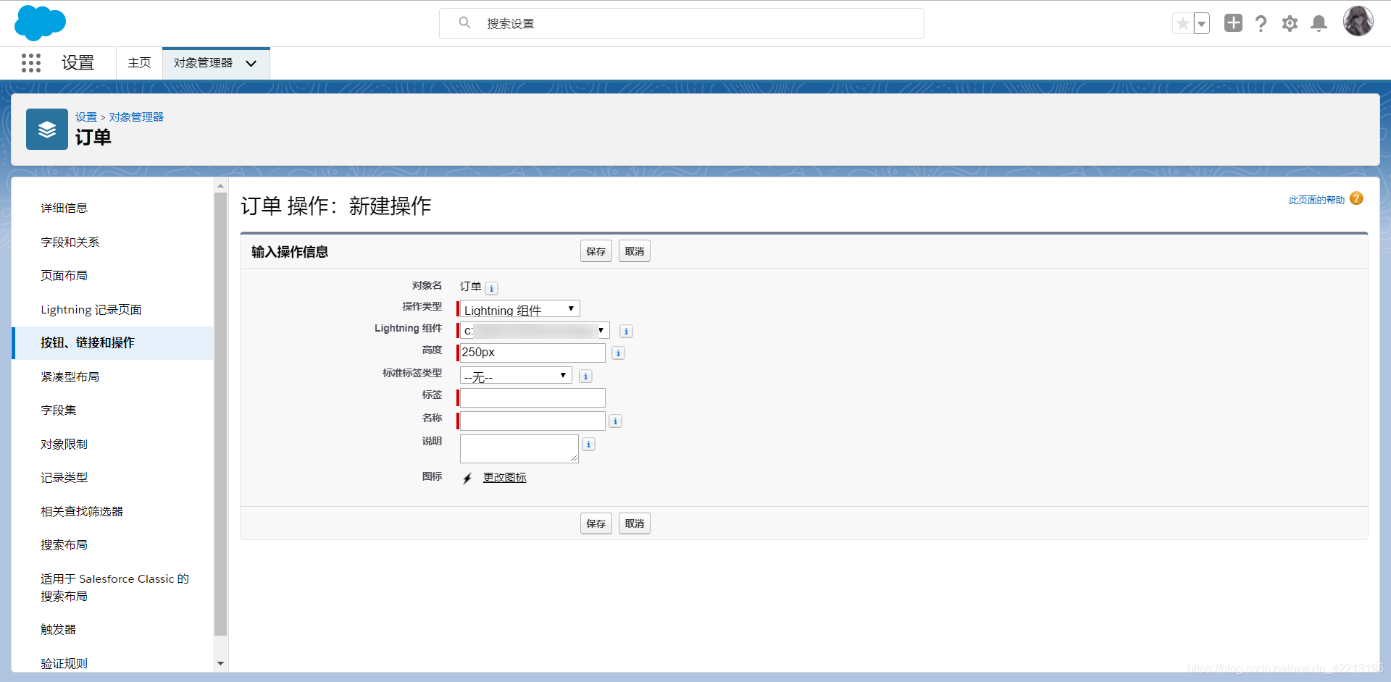Click the 更改图标 link
Image resolution: width=1391 pixels, height=682 pixels.
[505, 478]
